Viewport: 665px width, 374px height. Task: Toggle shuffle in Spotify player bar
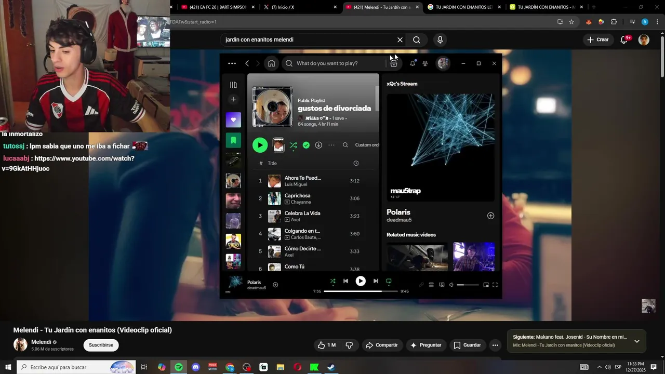click(332, 281)
